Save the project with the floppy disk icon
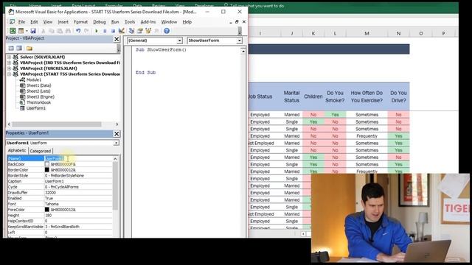This screenshot has width=472, height=265. pos(33,31)
